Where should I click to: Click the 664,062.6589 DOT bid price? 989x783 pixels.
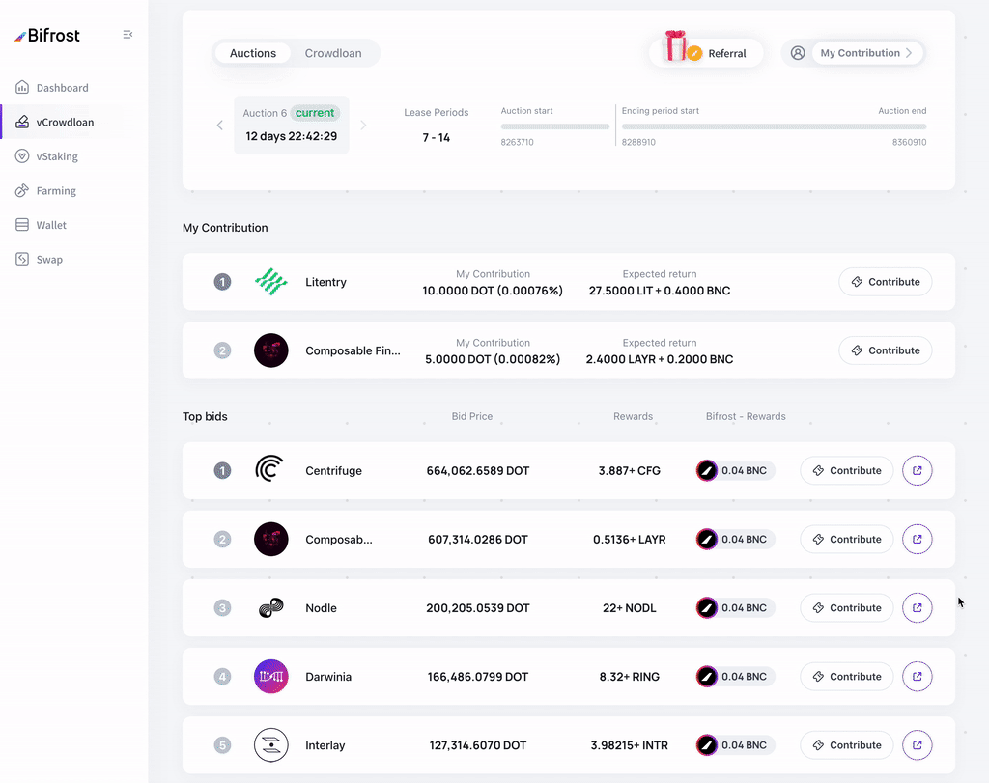(477, 470)
